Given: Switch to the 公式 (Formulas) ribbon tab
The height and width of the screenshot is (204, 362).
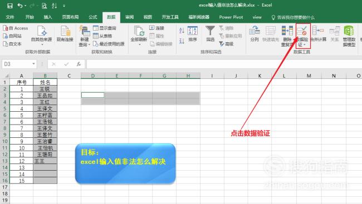Looking at the screenshot, I should [x=93, y=17].
